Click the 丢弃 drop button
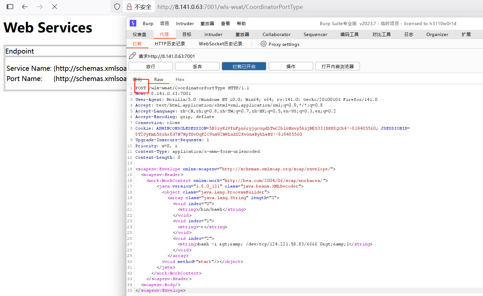 click(197, 66)
